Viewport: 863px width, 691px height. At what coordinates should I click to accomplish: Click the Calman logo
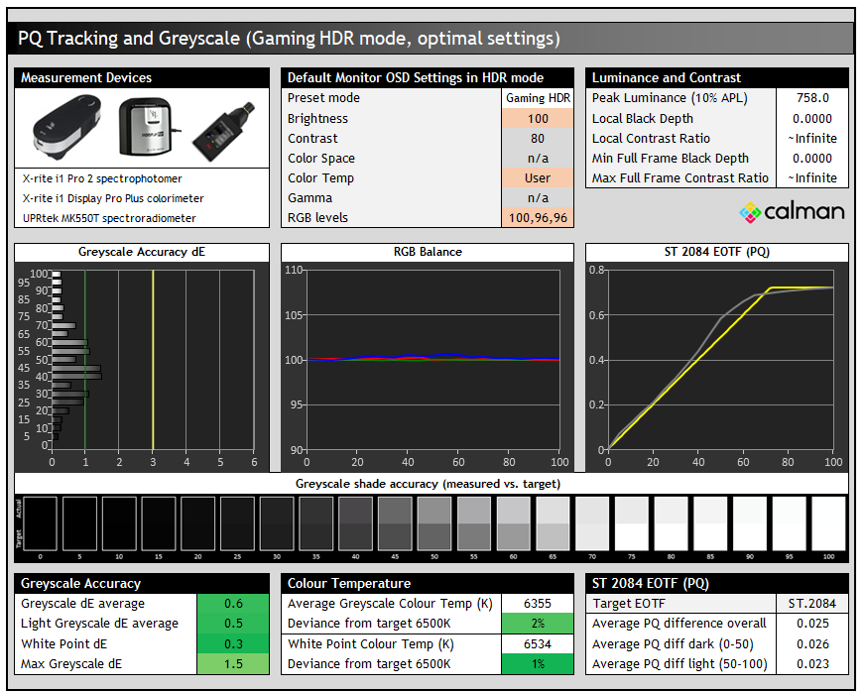pyautogui.click(x=792, y=211)
